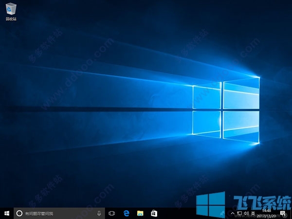The image size is (292, 219).
Task: Open the People icon in the tray
Action: pyautogui.click(x=223, y=213)
